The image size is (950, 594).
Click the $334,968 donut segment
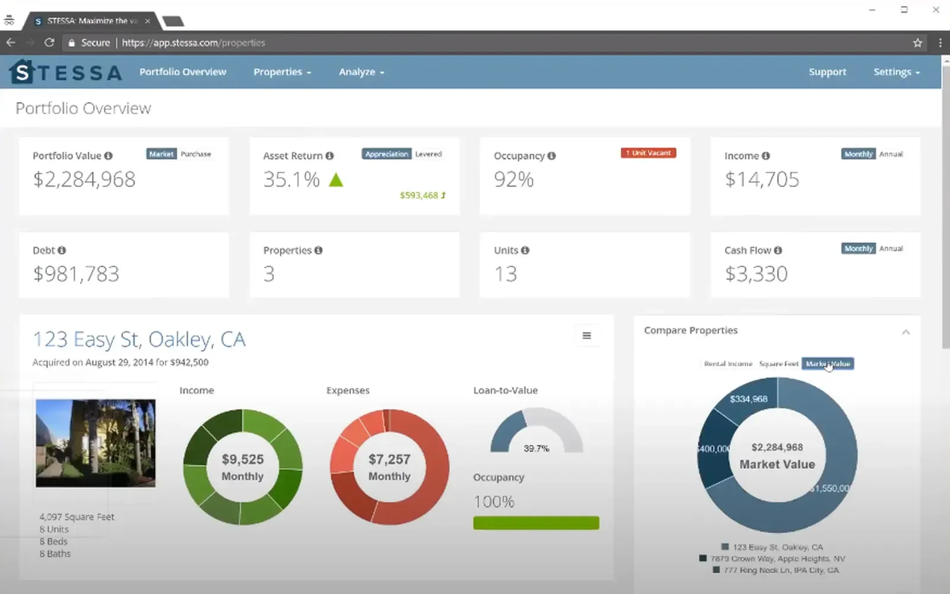point(749,399)
